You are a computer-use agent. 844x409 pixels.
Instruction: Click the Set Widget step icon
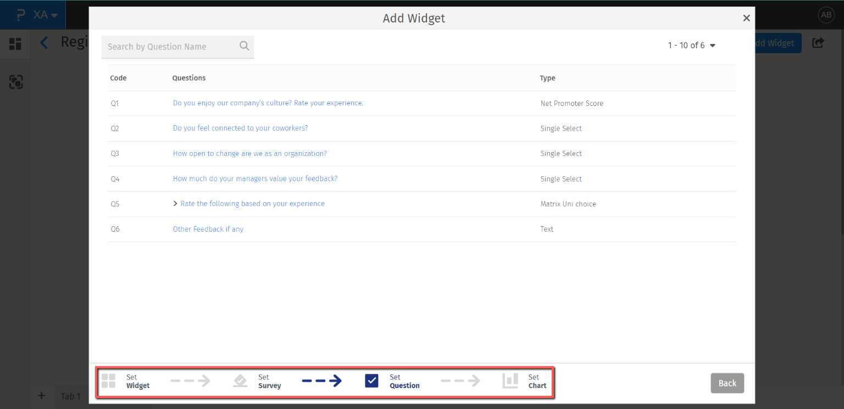click(x=108, y=381)
